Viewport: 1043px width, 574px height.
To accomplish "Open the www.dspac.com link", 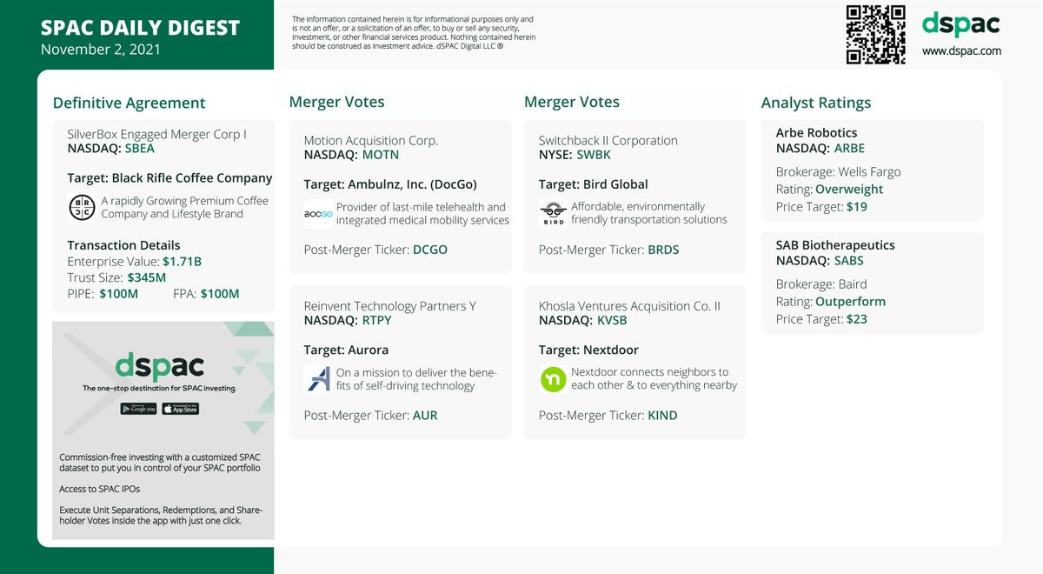I will (961, 50).
